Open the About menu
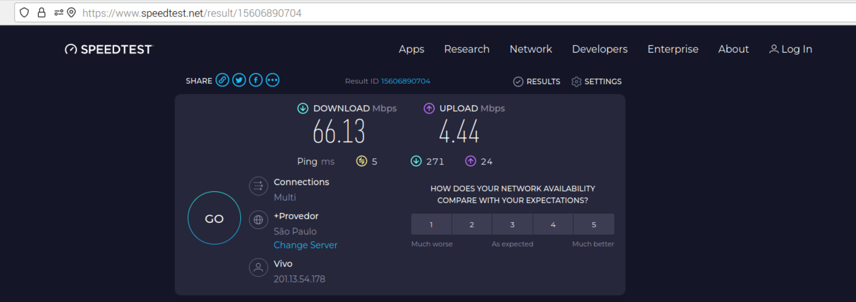 (x=734, y=49)
